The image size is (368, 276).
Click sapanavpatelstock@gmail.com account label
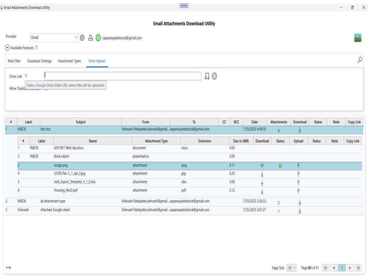[x=122, y=38]
